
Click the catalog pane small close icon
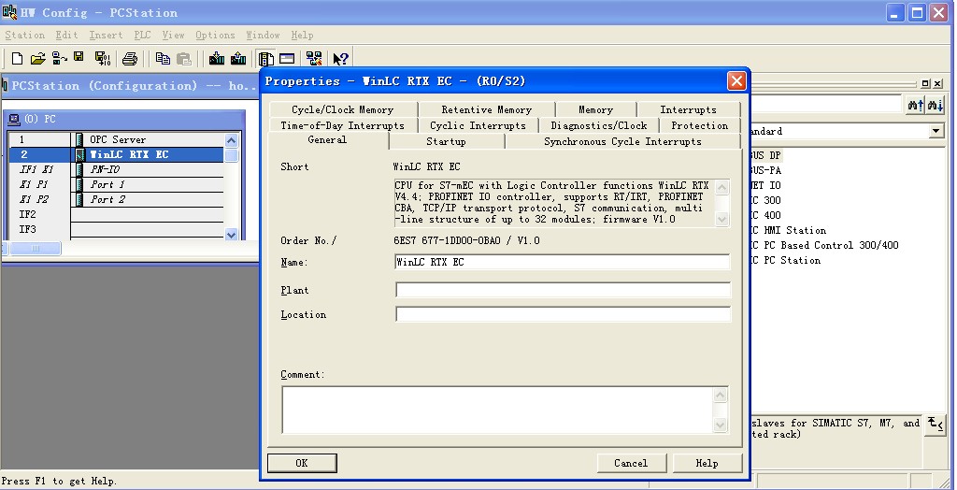(937, 84)
